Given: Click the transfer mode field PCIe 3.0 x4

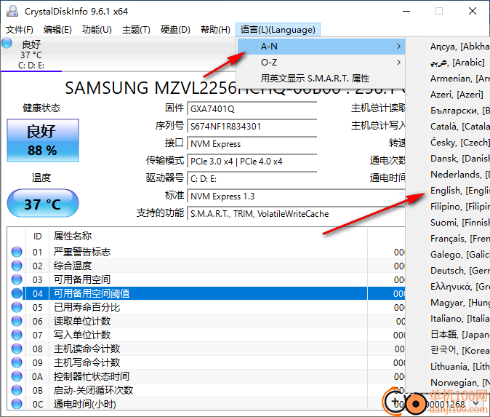Looking at the screenshot, I should [252, 162].
